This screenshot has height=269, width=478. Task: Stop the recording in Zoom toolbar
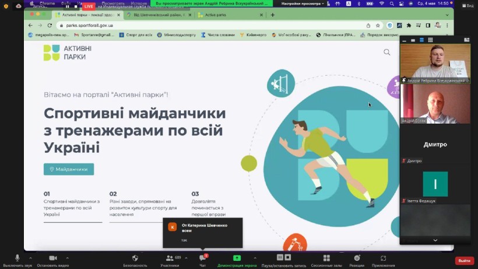coord(287,257)
